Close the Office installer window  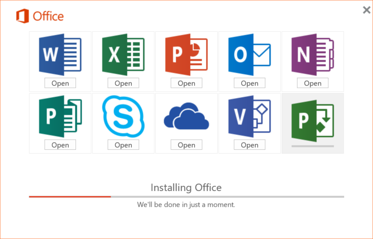pos(367,10)
